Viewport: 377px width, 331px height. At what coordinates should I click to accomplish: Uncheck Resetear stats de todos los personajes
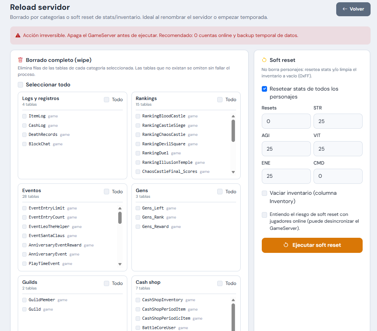point(264,89)
